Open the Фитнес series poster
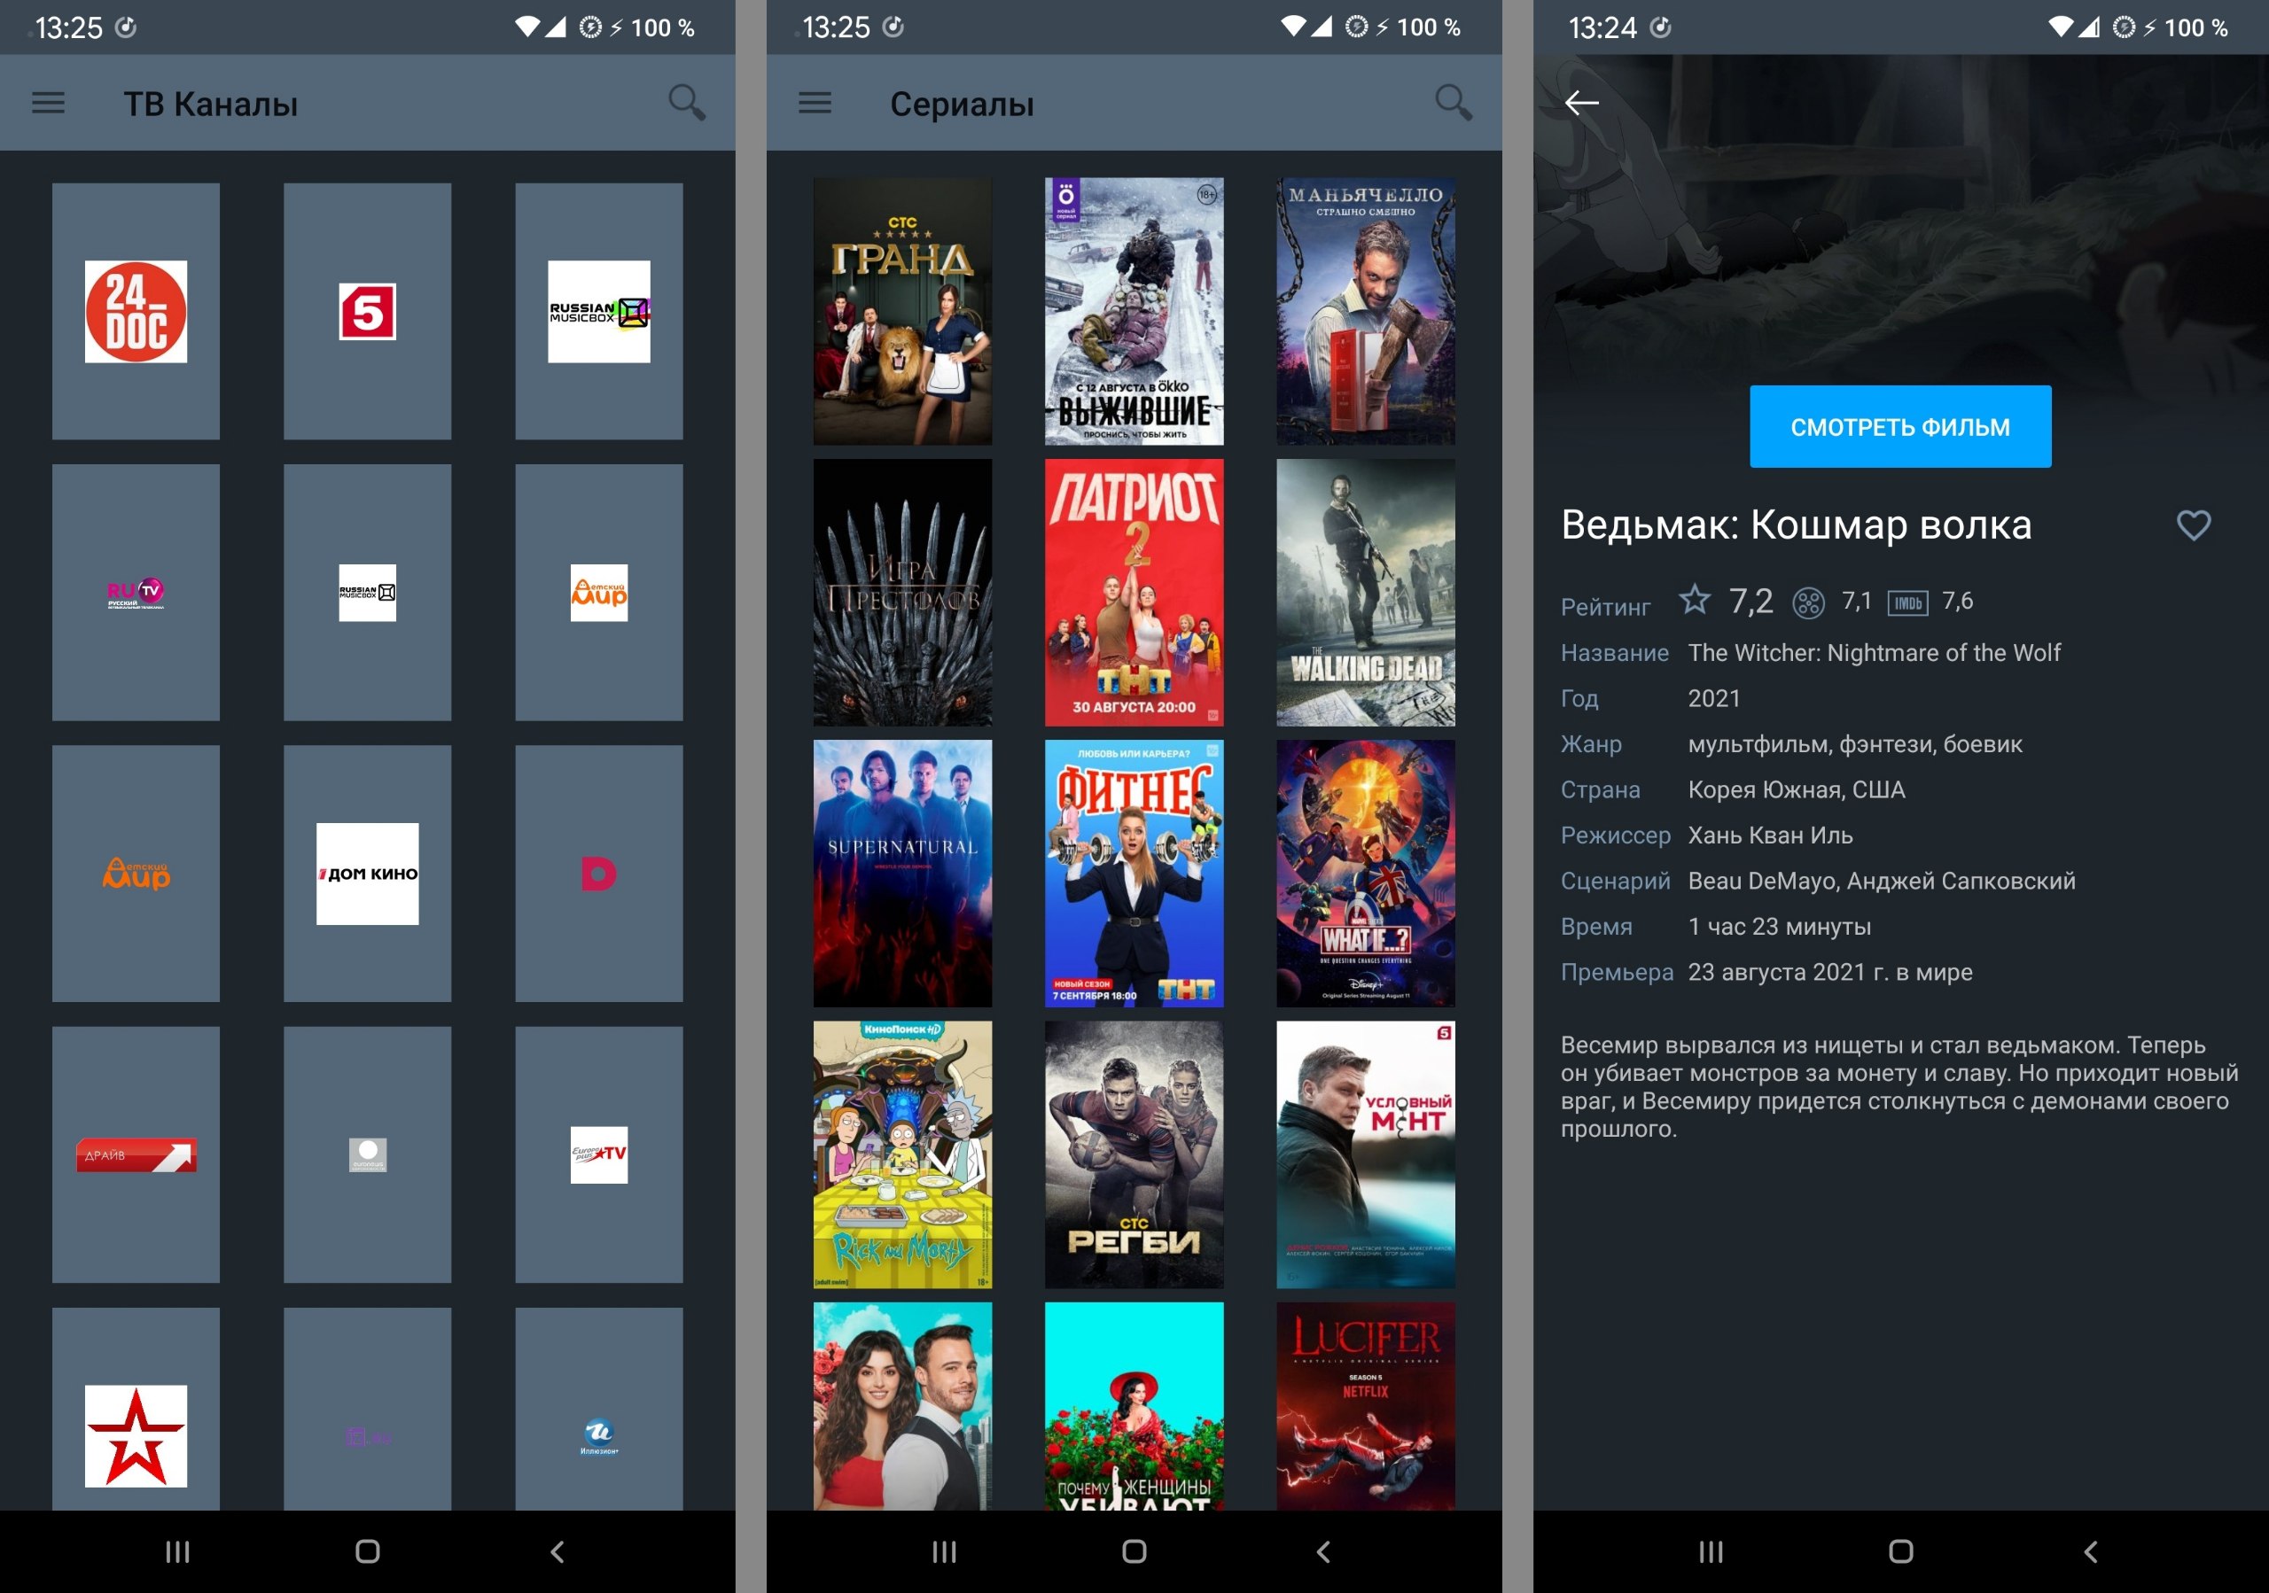 (x=1134, y=874)
